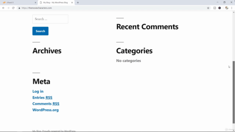Close the cPanel X tab
The image size is (235, 132).
coord(35,3)
